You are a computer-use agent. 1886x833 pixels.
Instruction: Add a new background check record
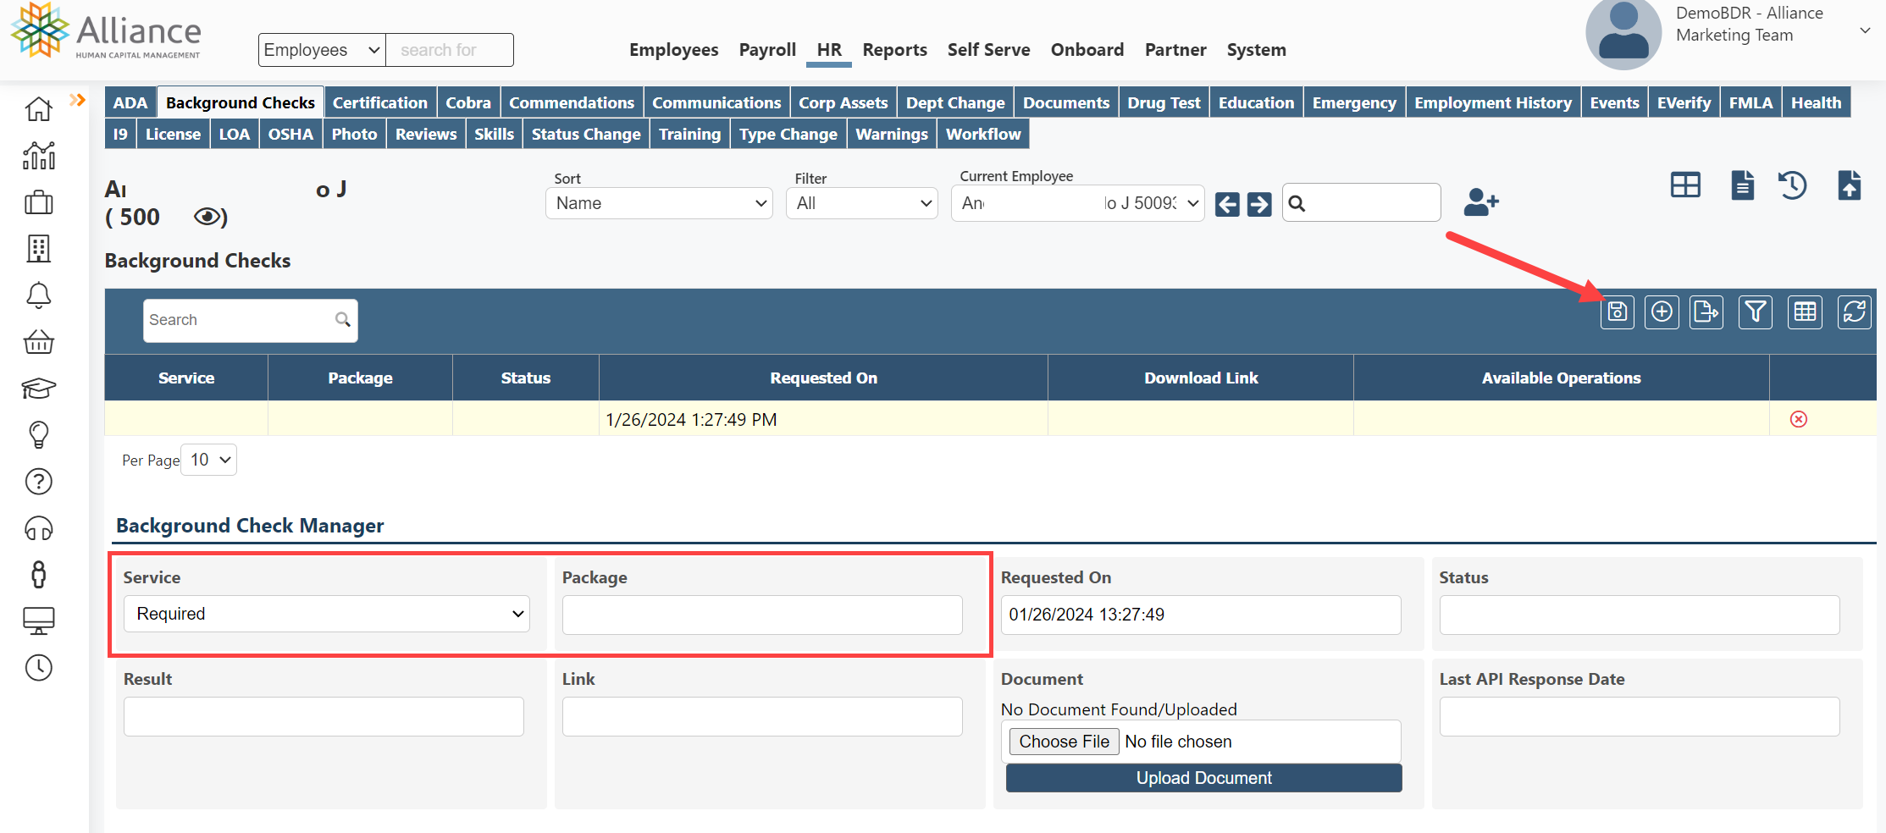[x=1662, y=312]
